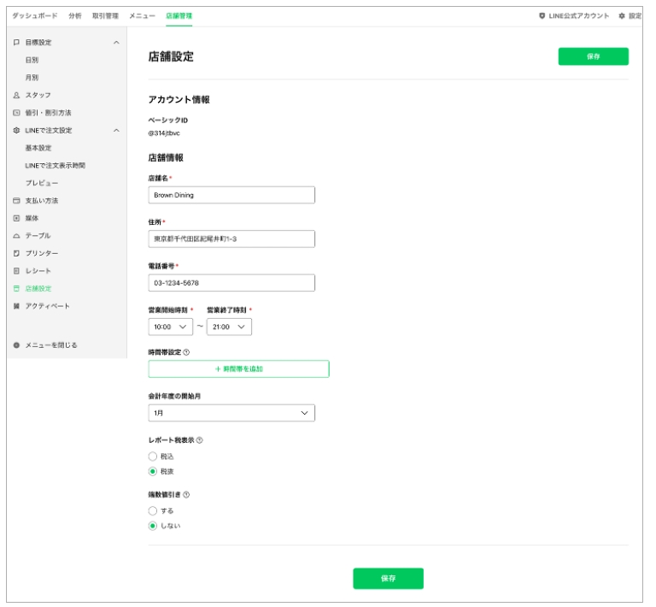Select the する radio button
The height and width of the screenshot is (607, 656).
coord(153,510)
